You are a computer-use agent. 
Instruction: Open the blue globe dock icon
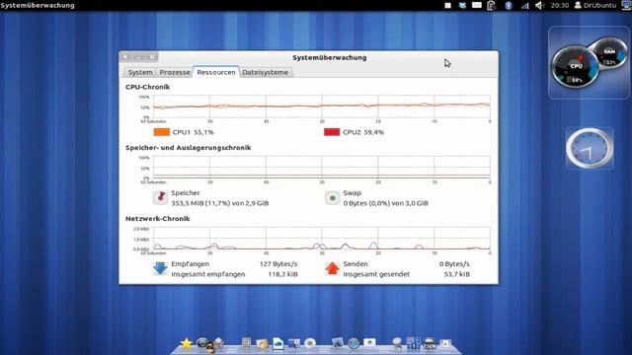[x=354, y=343]
